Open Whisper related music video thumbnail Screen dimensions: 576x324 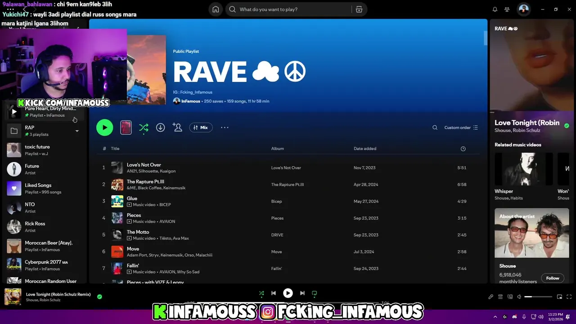[x=524, y=169]
